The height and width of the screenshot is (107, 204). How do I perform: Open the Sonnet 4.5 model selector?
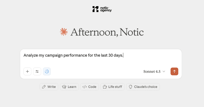(152, 71)
